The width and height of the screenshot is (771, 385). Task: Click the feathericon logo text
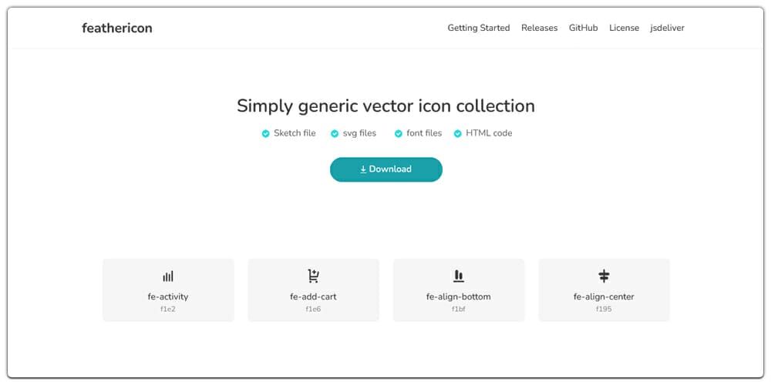(x=117, y=28)
